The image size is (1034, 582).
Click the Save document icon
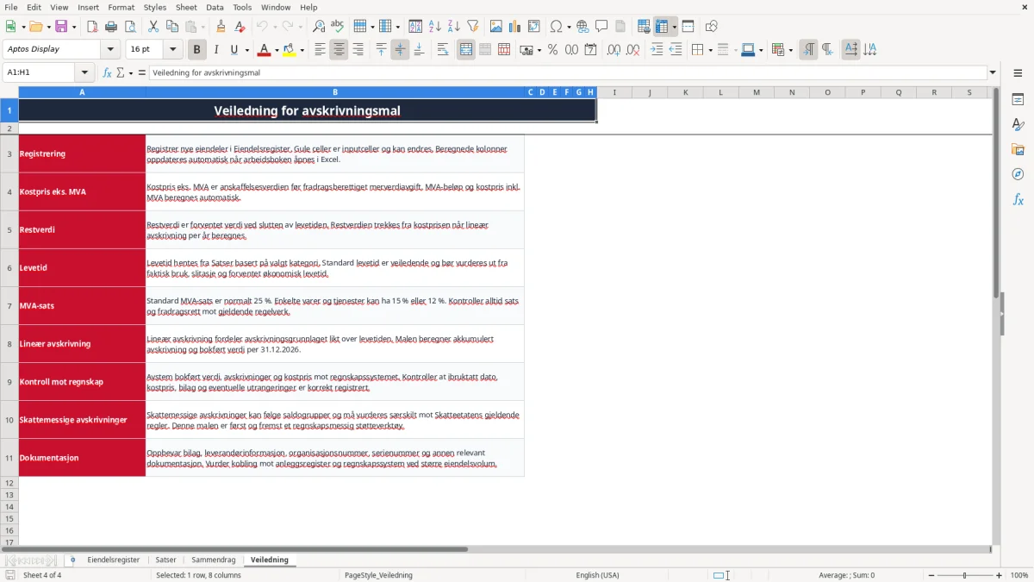coord(61,27)
